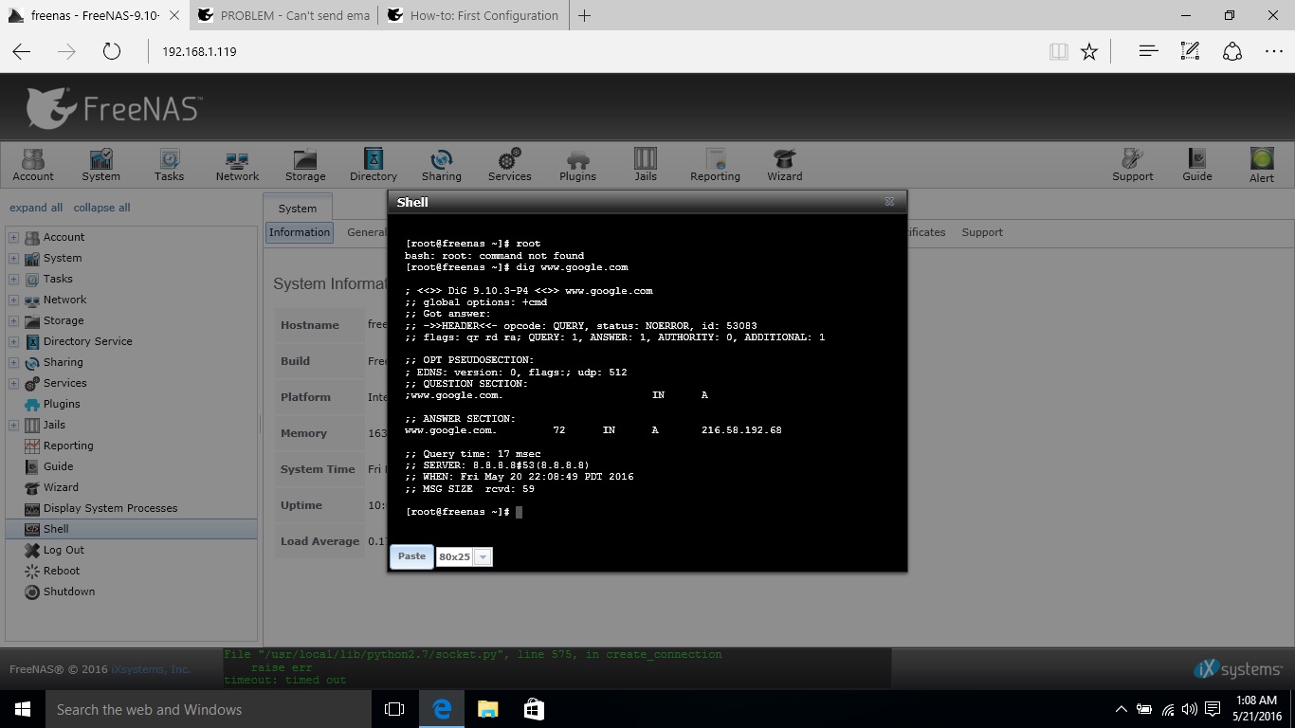This screenshot has height=728, width=1295.
Task: Open the Tasks toolbar icon
Action: [x=169, y=164]
